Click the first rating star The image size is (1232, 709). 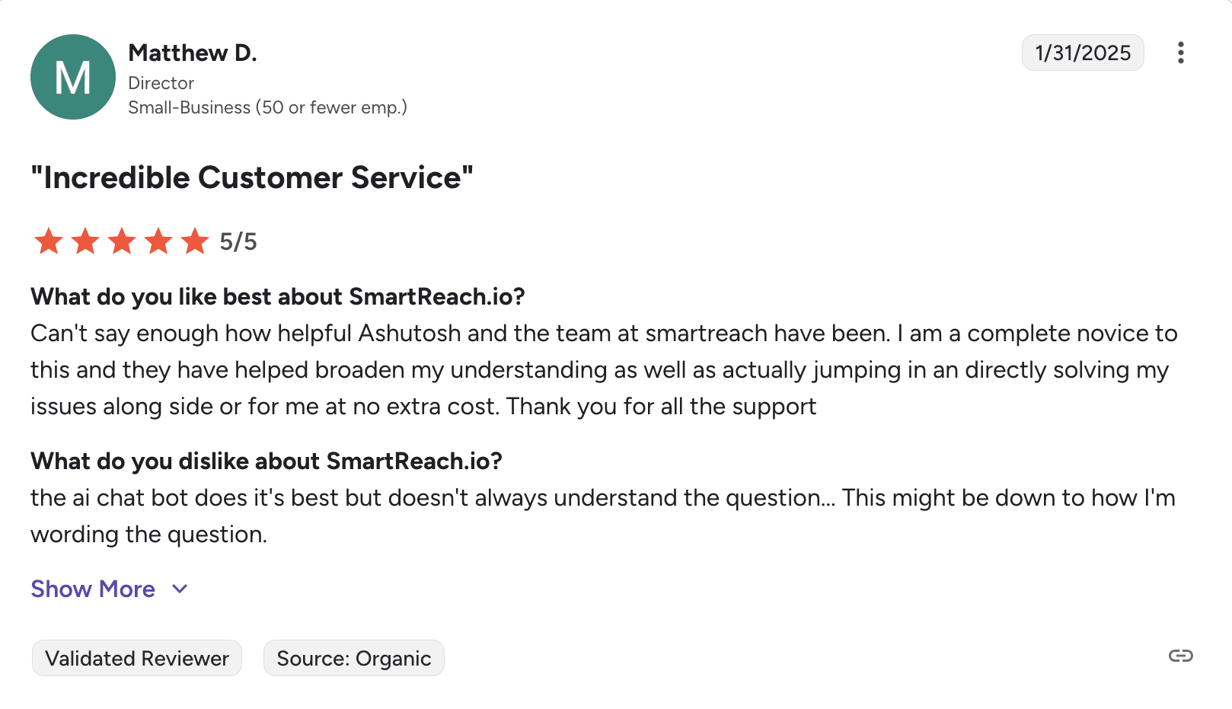[x=49, y=241]
